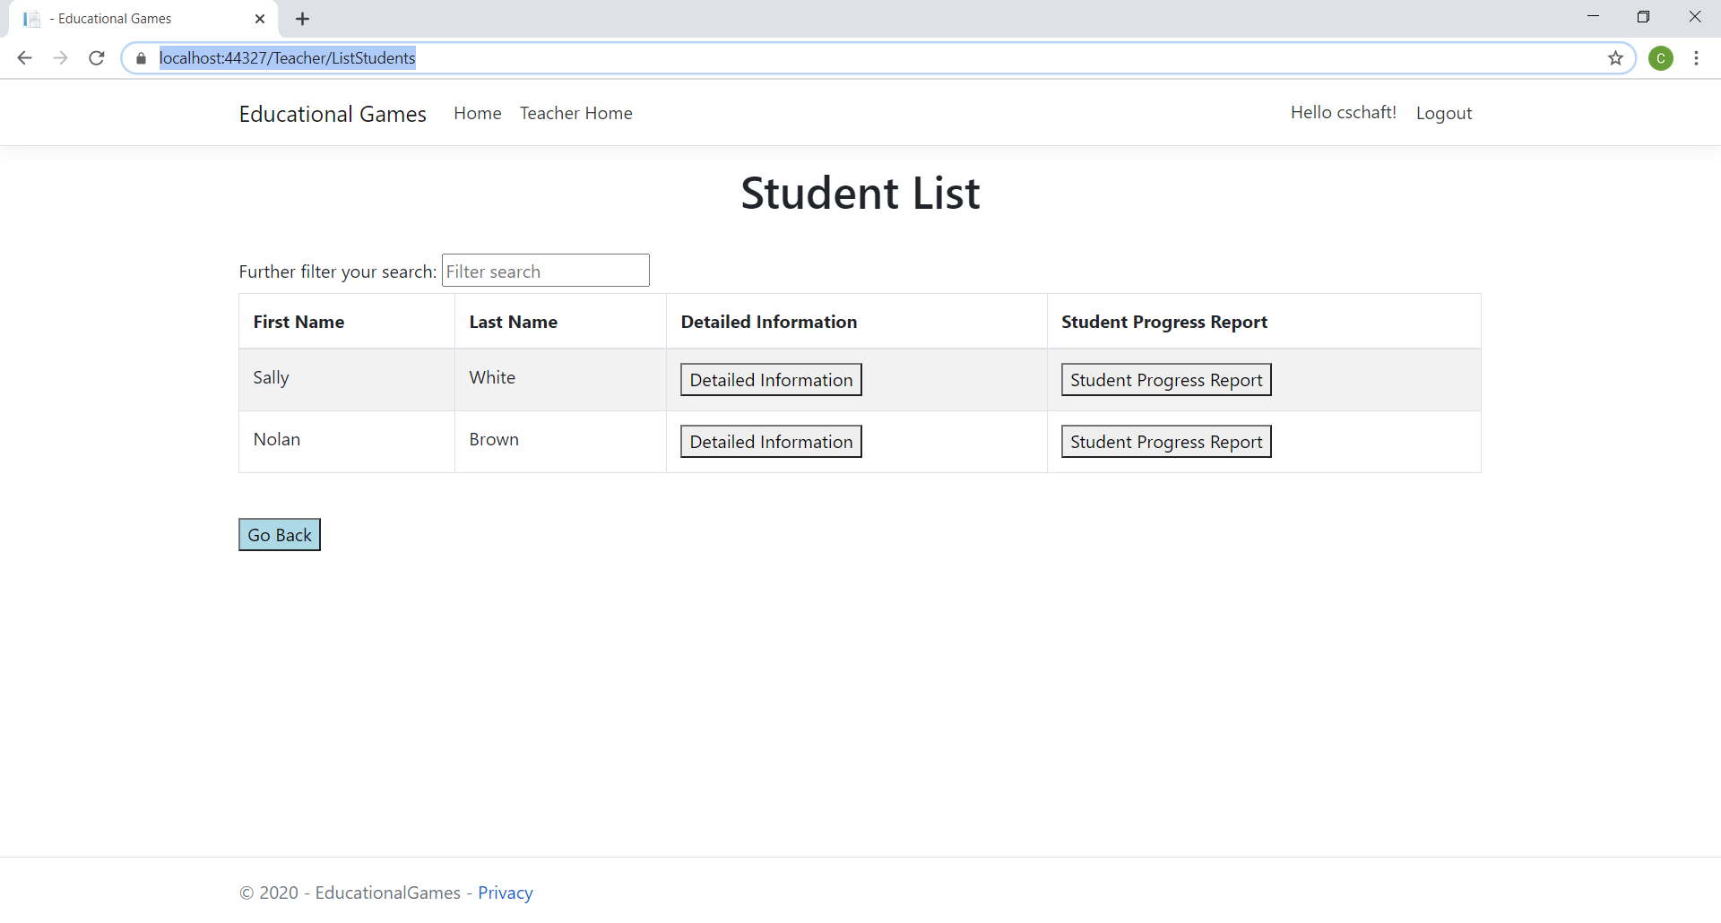This screenshot has width=1721, height=923.
Task: Select the Brown last name cell
Action: coord(560,441)
